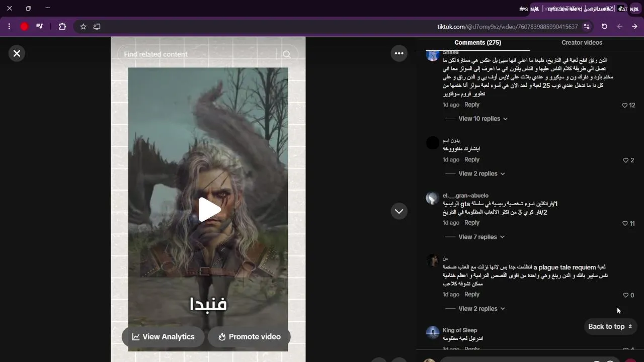
Task: Click the install app icon in address bar
Action: point(97,27)
